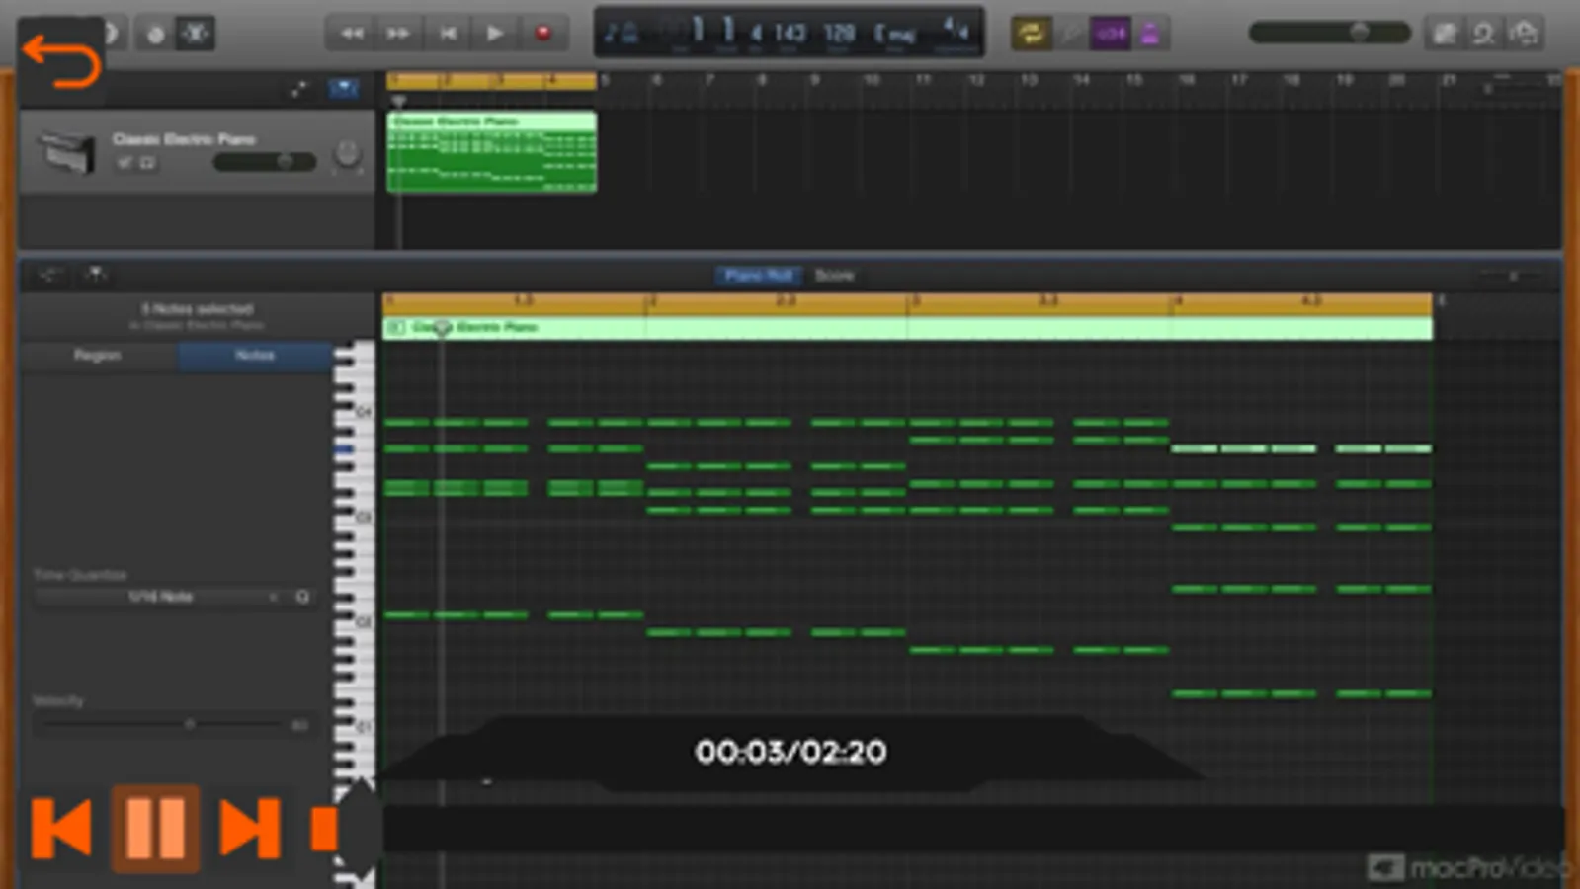This screenshot has width=1580, height=889.
Task: Toggle the purple count-in button
Action: click(x=1110, y=34)
